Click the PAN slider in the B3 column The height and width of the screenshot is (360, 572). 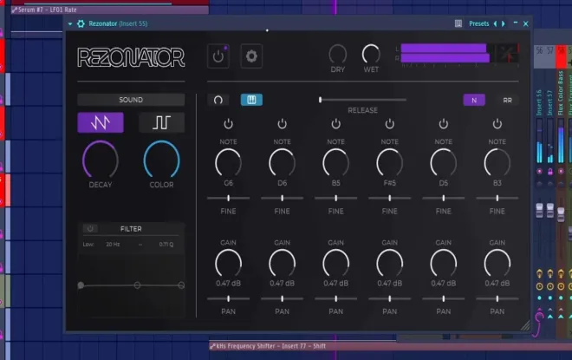coord(497,298)
